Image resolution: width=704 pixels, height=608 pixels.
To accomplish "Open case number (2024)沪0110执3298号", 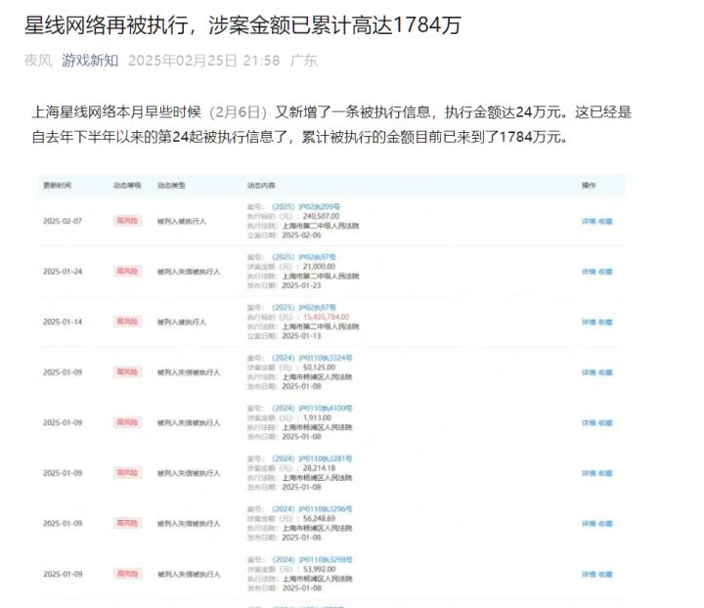I will (x=312, y=559).
